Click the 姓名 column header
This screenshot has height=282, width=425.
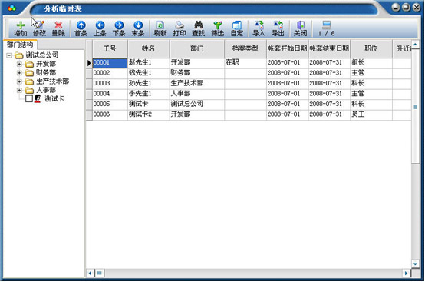148,48
